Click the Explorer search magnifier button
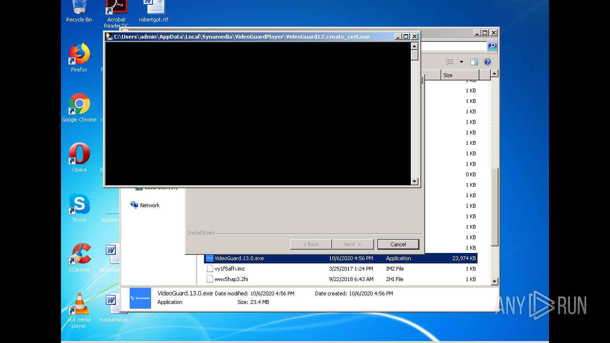The image size is (610, 343). tap(492, 46)
